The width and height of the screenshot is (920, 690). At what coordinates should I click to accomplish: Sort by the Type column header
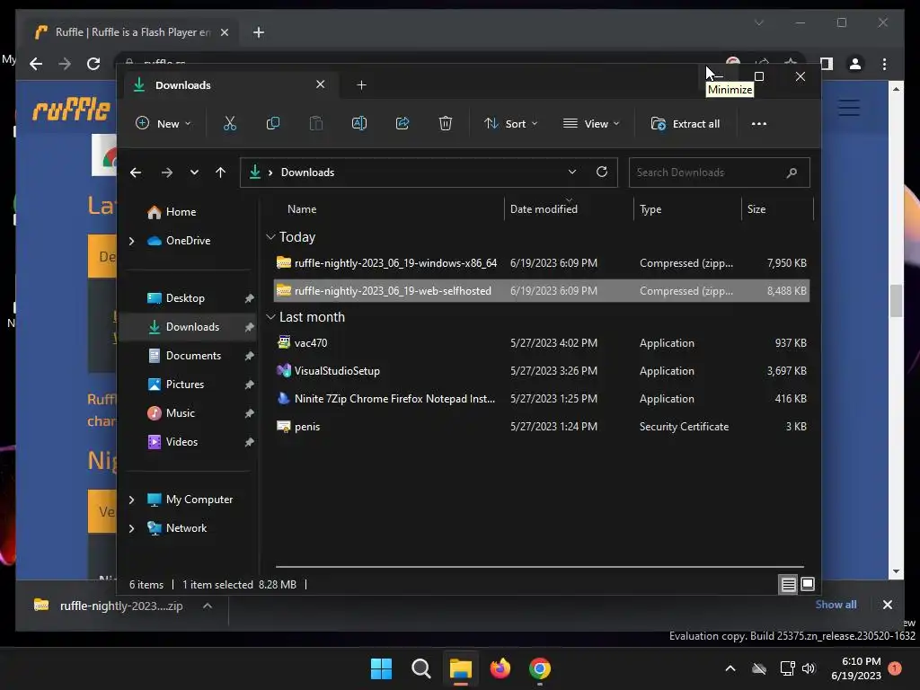click(650, 208)
